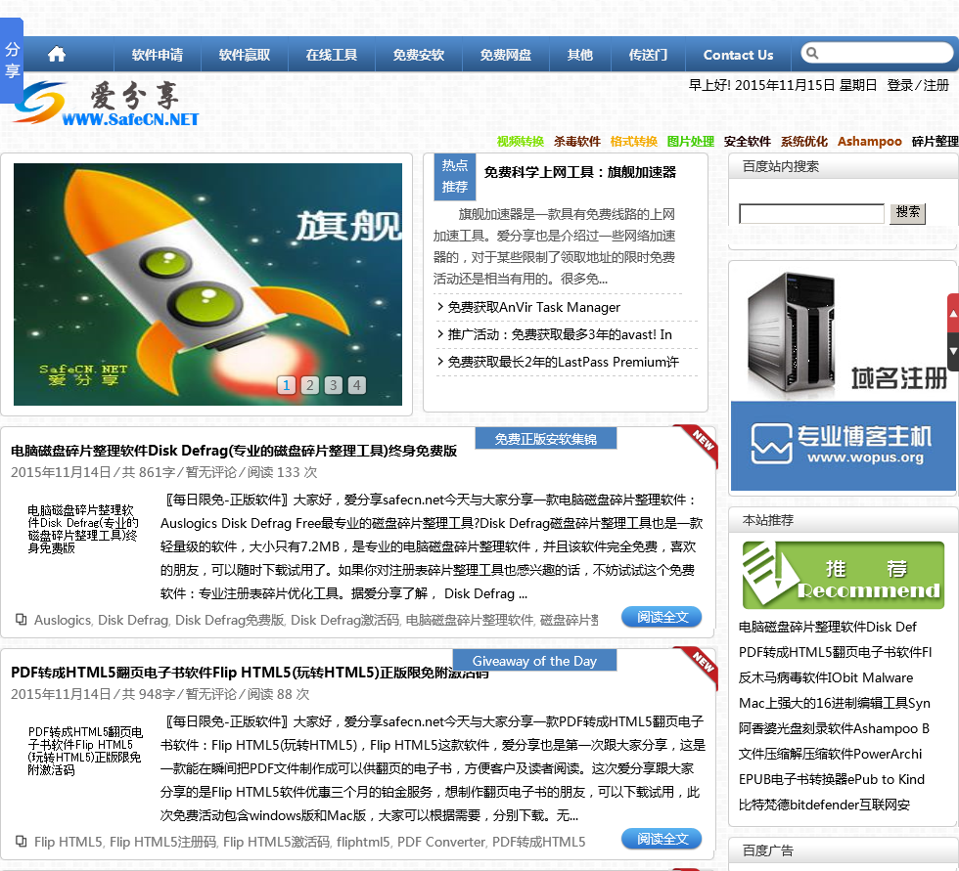Click the Flip HTML5 article thumbnail
The image size is (959, 871).
[84, 751]
